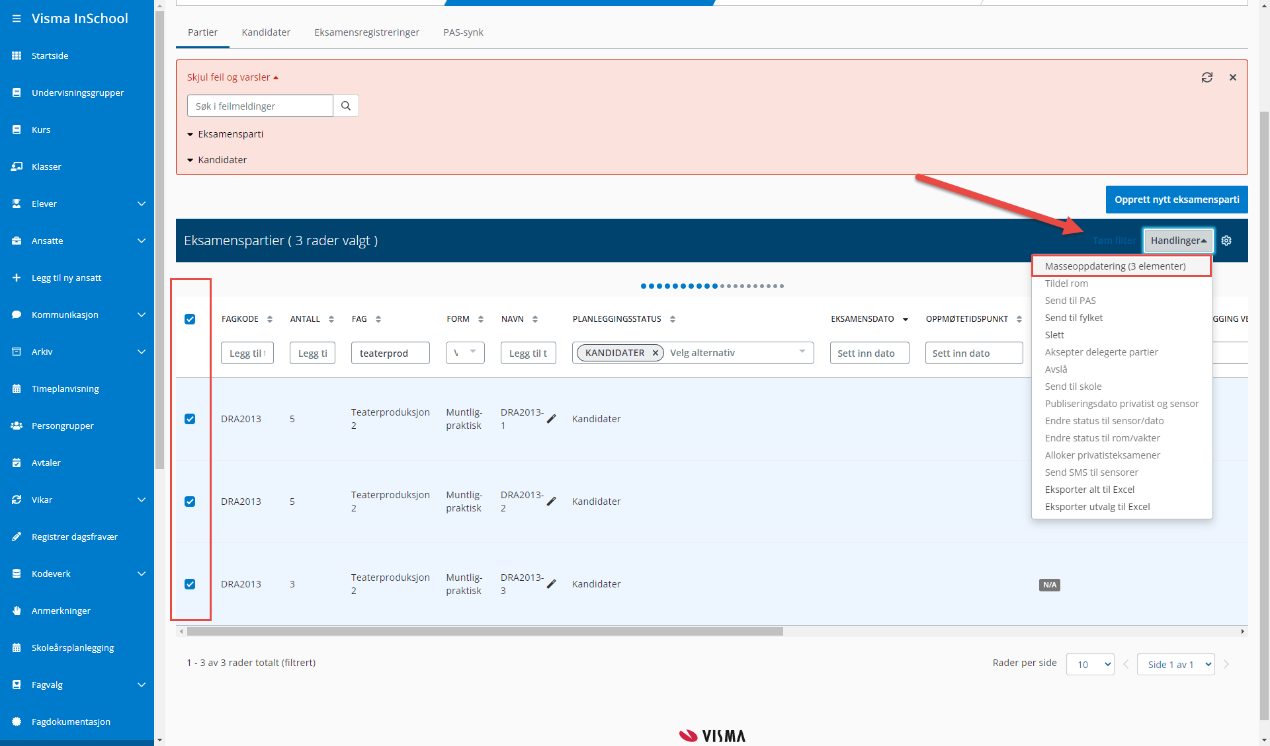Image resolution: width=1270 pixels, height=746 pixels.
Task: Sort by FAG column
Action: tap(378, 319)
